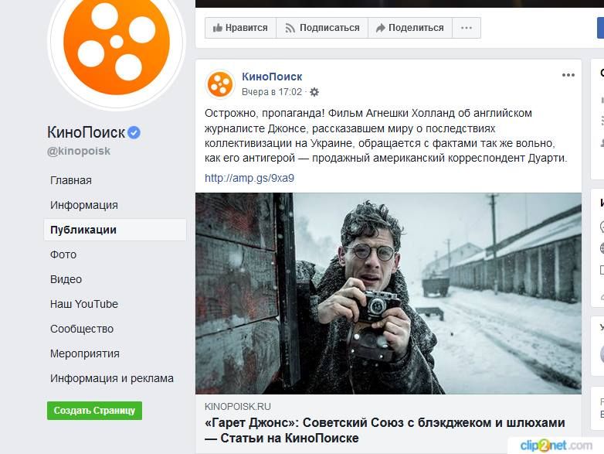Open the Мероприятия sidebar section
The width and height of the screenshot is (604, 454).
pos(85,353)
